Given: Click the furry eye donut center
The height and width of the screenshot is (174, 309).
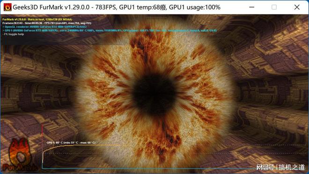Looking at the screenshot, I should [x=154, y=94].
